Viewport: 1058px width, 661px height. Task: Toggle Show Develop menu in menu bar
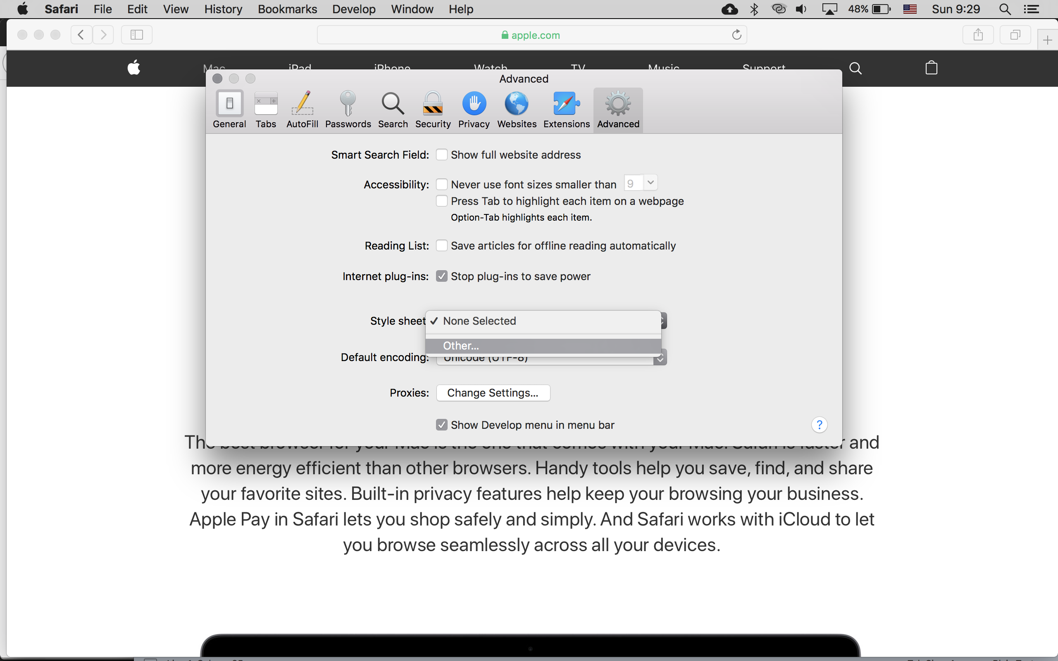tap(441, 425)
